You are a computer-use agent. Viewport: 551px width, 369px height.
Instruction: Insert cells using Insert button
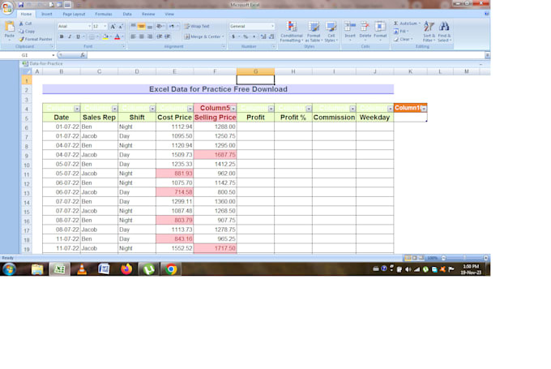coord(350,31)
